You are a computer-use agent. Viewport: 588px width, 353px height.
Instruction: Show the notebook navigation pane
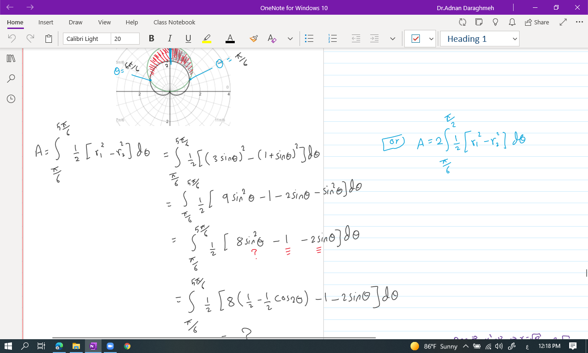click(11, 58)
